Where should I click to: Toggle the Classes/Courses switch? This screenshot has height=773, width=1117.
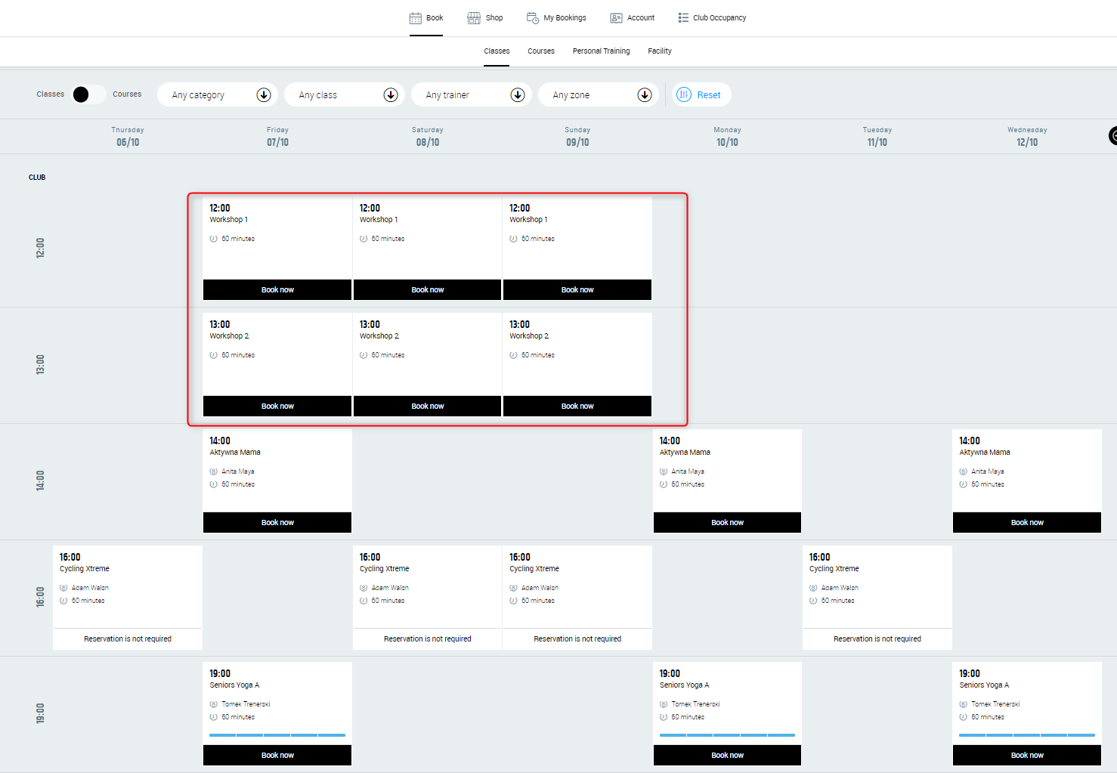click(88, 94)
